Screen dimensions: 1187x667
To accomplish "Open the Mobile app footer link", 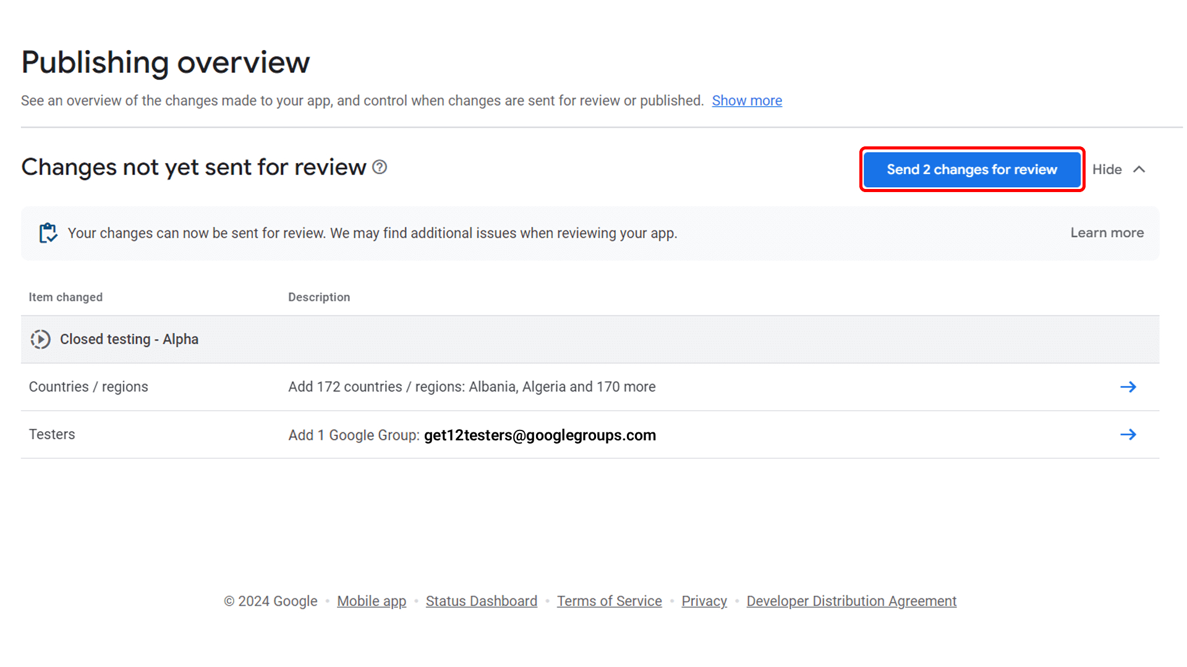I will pyautogui.click(x=372, y=600).
